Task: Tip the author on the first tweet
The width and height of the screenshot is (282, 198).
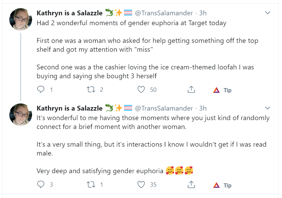Action: coord(222,90)
